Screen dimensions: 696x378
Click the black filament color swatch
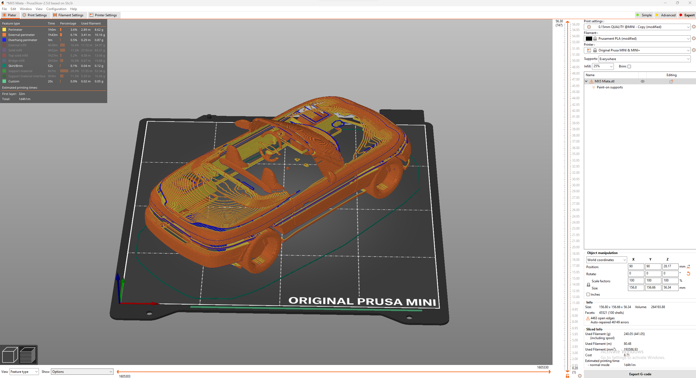(x=589, y=39)
